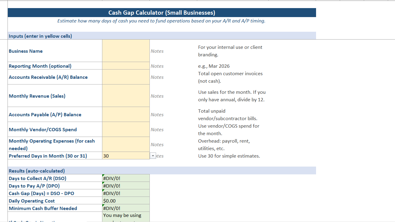Select the 'Cash Gap (Days) = DSO - DPO' label
This screenshot has width=395, height=222.
point(55,193)
